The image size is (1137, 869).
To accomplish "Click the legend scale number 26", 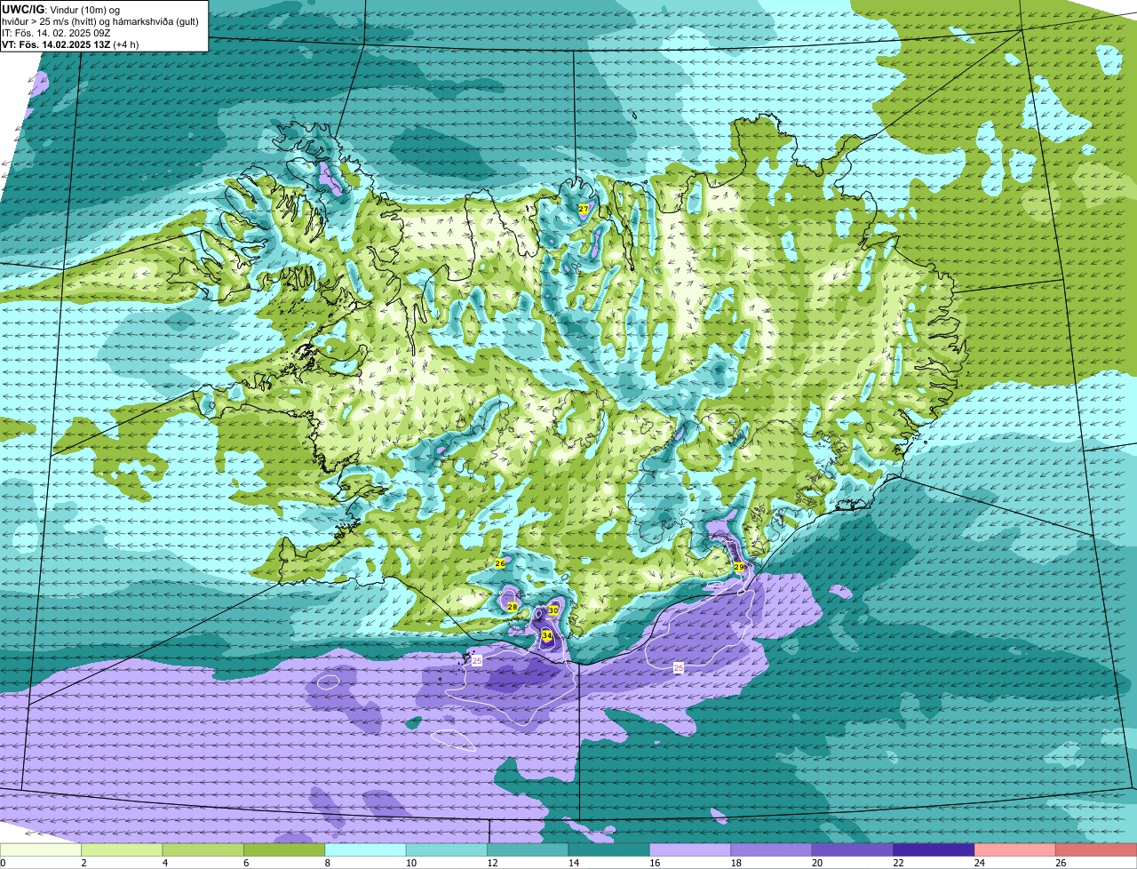I will click(1060, 863).
